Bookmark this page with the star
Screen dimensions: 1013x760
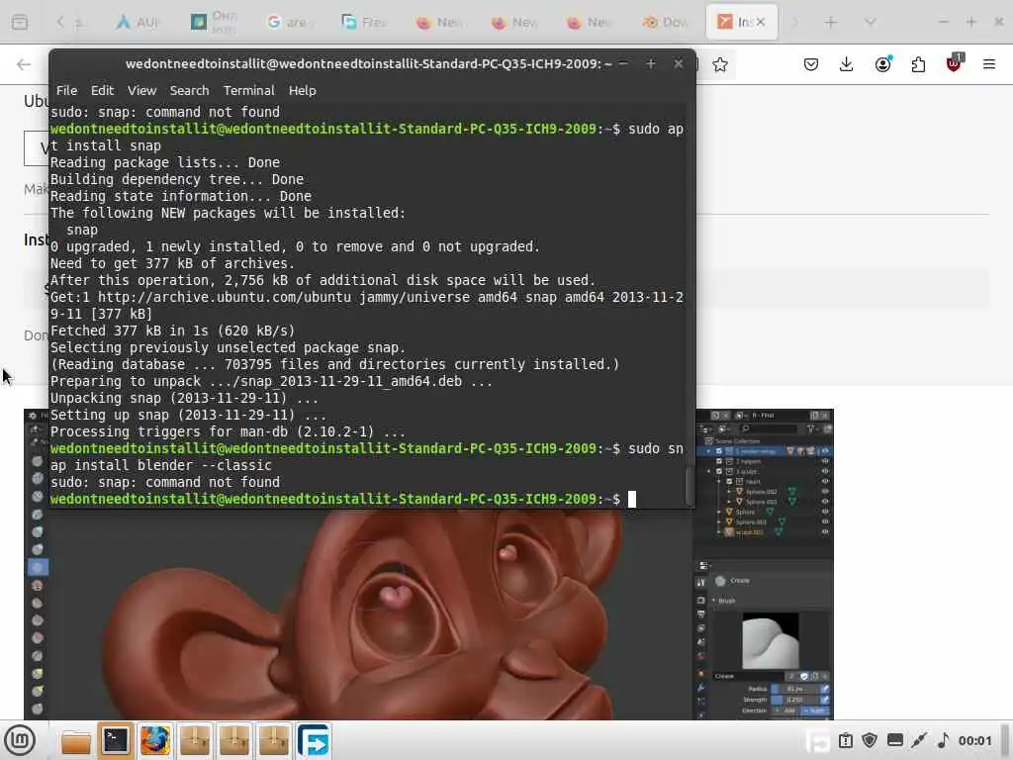click(x=720, y=64)
